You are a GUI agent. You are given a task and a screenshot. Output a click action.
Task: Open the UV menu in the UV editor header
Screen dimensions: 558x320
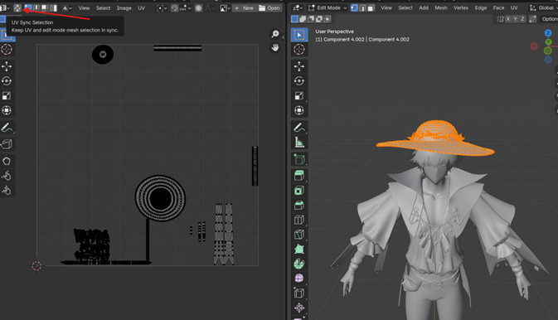point(141,7)
